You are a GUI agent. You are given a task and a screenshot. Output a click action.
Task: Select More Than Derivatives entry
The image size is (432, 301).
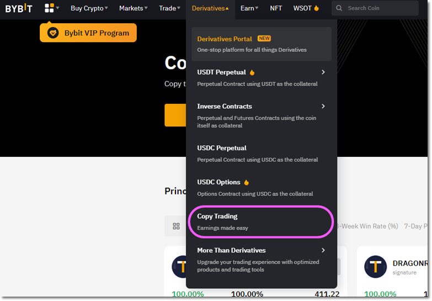262,260
